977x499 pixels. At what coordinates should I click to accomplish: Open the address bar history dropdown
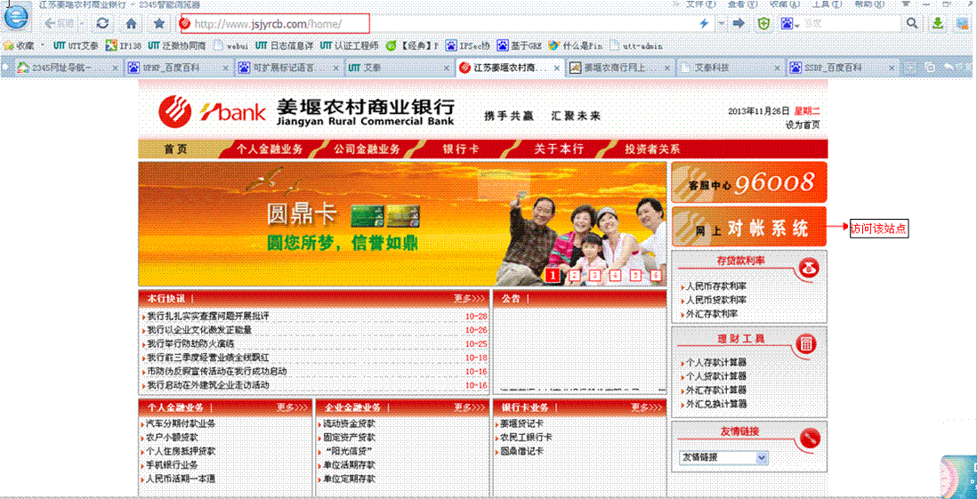pos(721,24)
